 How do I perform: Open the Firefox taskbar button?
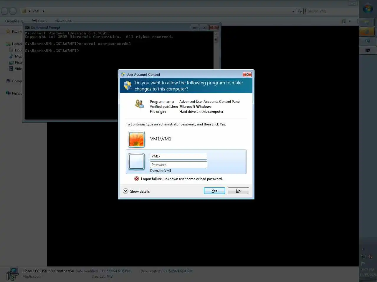coord(367,31)
